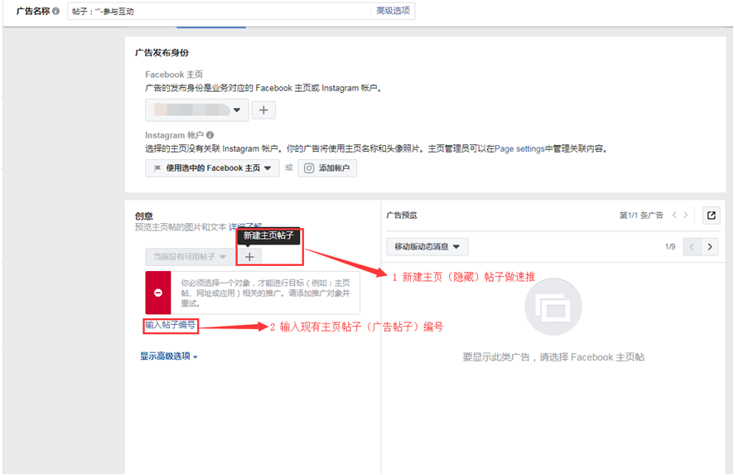Go to previous ad using arrow beside 第1/1 条广告

tap(674, 215)
